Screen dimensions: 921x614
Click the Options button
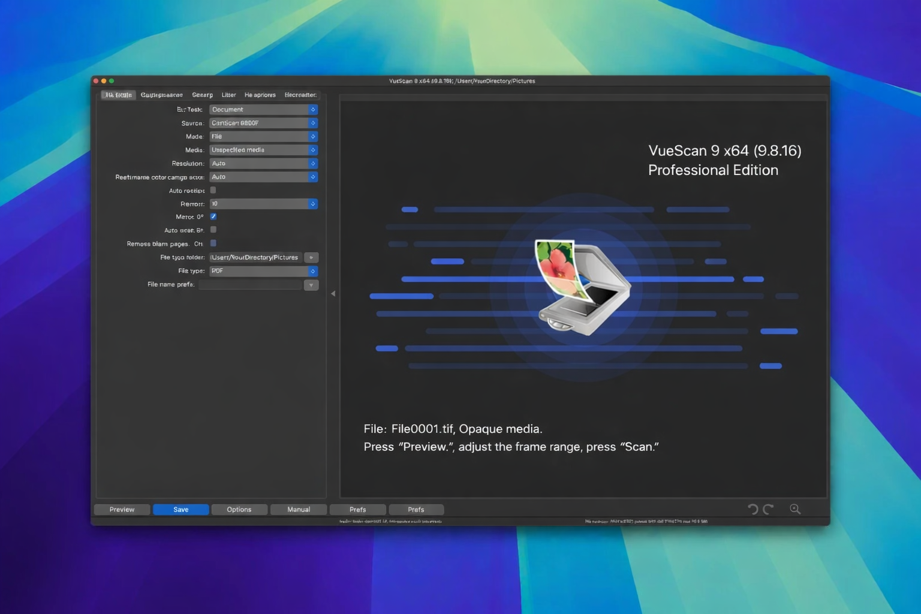point(239,510)
